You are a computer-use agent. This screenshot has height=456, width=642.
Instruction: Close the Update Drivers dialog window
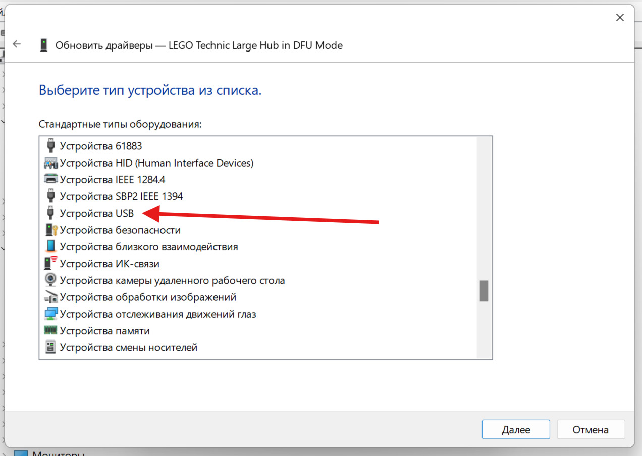(620, 18)
